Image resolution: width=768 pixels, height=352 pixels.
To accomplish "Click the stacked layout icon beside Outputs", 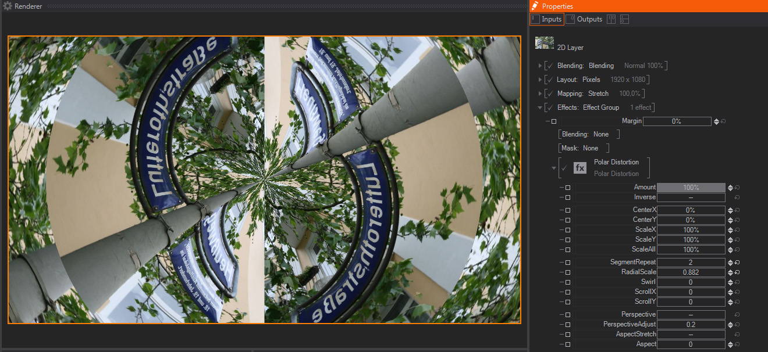I will point(624,19).
